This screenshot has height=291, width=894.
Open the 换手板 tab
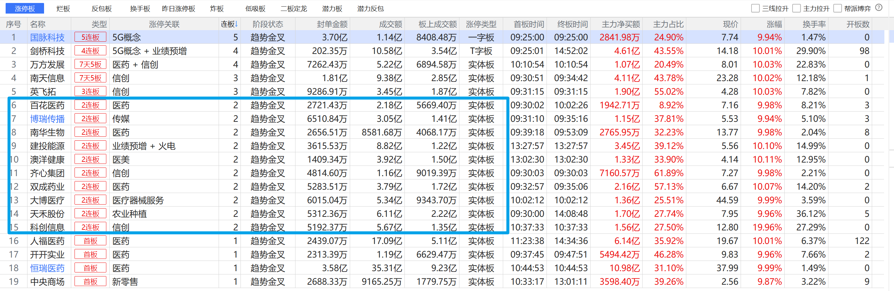tap(140, 8)
